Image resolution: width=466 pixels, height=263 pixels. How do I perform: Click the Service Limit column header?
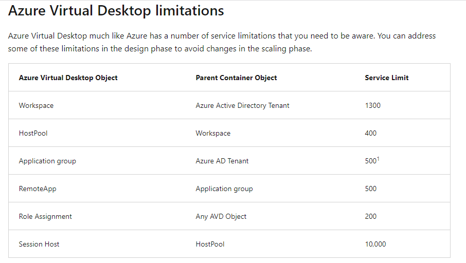(387, 78)
